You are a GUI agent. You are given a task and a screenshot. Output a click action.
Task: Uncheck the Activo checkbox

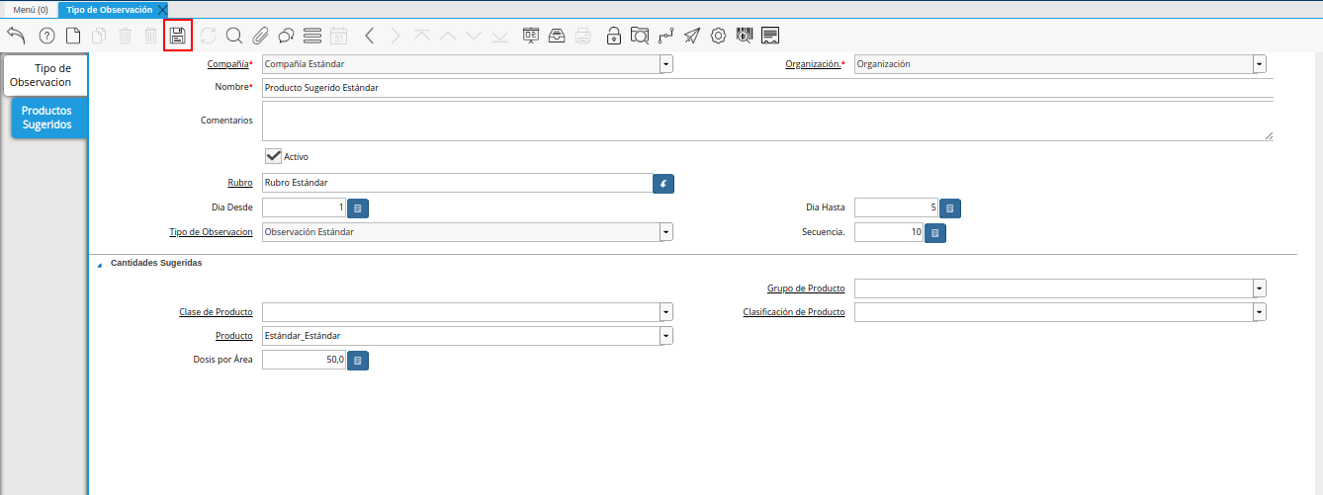tap(273, 156)
